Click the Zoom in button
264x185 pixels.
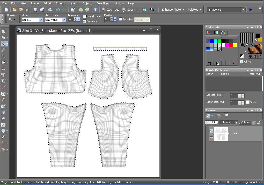(130, 10)
